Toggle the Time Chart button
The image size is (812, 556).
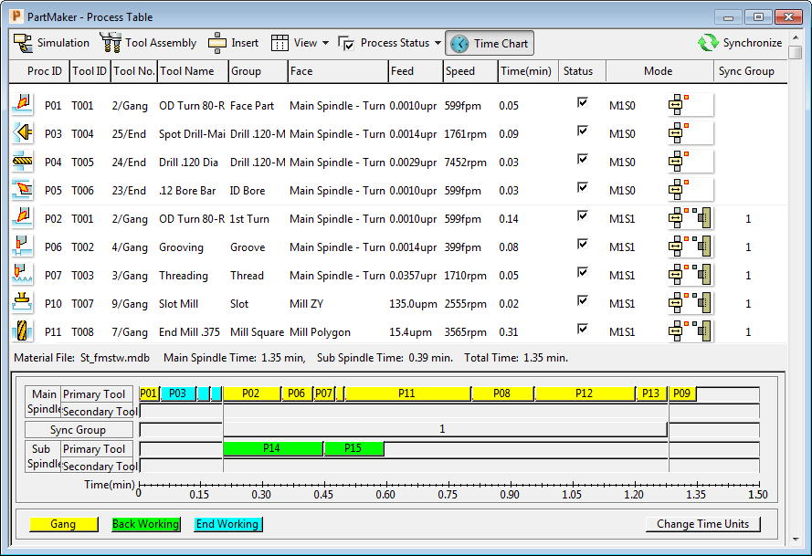pyautogui.click(x=490, y=43)
